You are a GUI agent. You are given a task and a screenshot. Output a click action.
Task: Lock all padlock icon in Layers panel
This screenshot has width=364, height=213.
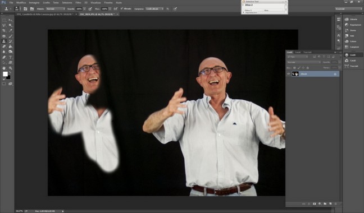[308, 68]
